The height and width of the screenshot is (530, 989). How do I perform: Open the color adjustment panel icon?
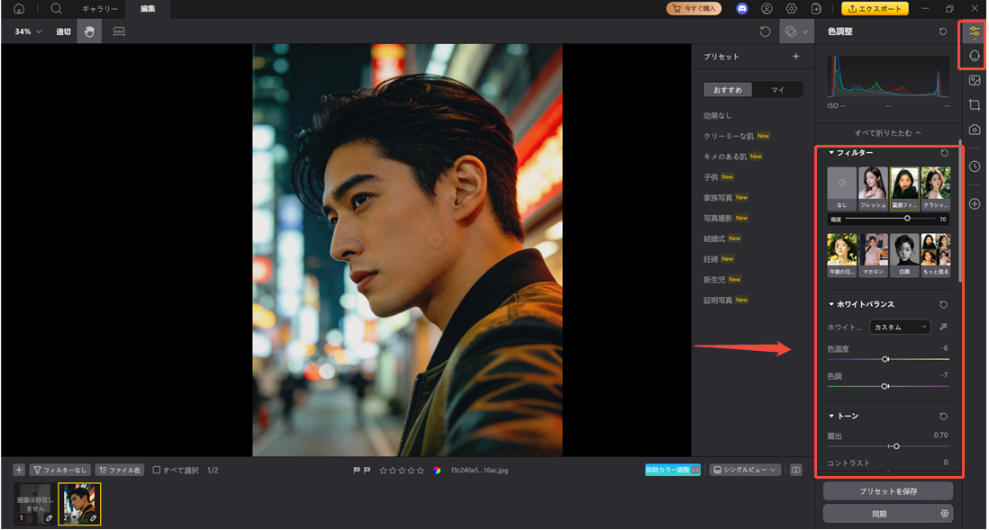[x=974, y=31]
